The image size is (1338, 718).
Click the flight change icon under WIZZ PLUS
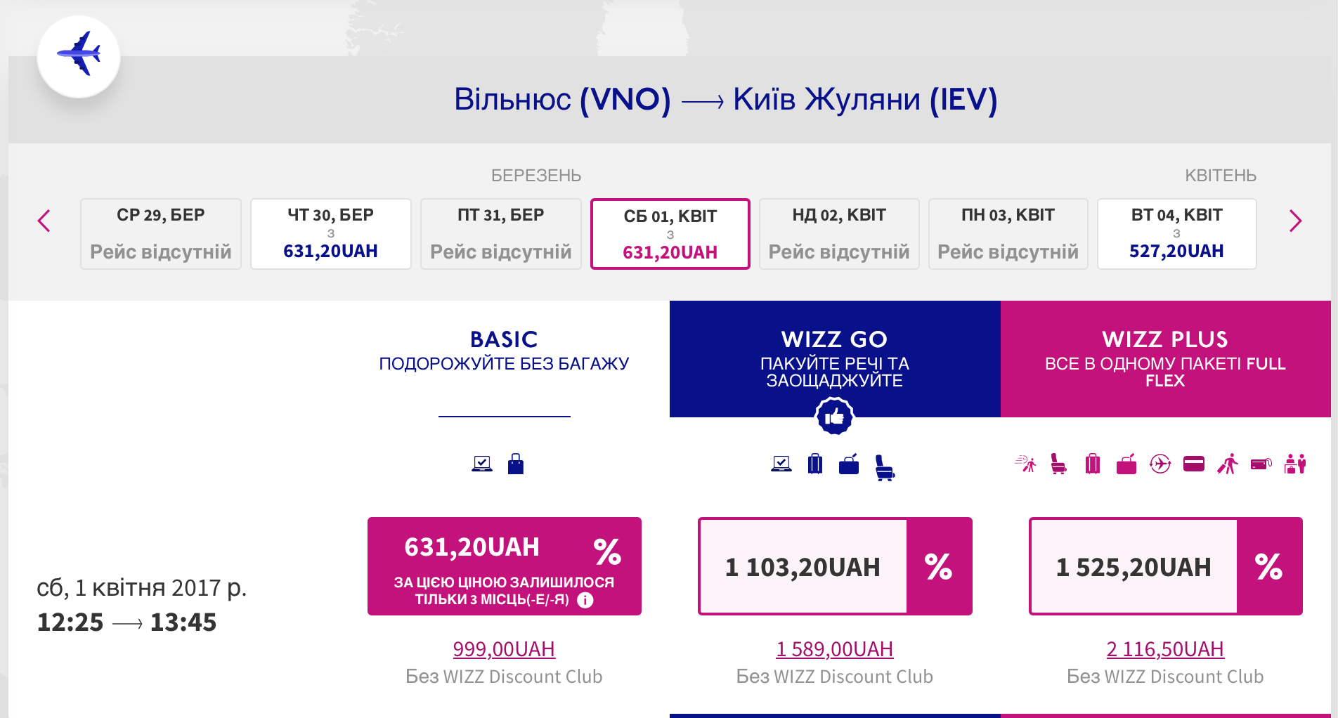coord(1160,464)
